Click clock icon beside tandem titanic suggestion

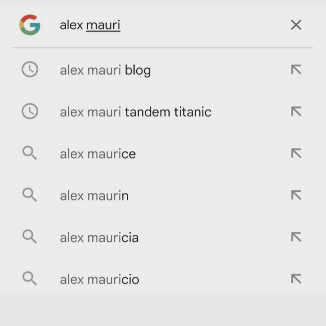pyautogui.click(x=30, y=112)
